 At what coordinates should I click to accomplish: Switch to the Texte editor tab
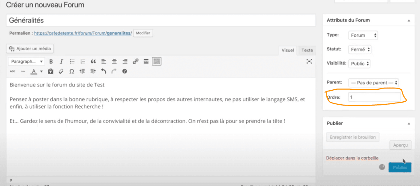(x=307, y=50)
